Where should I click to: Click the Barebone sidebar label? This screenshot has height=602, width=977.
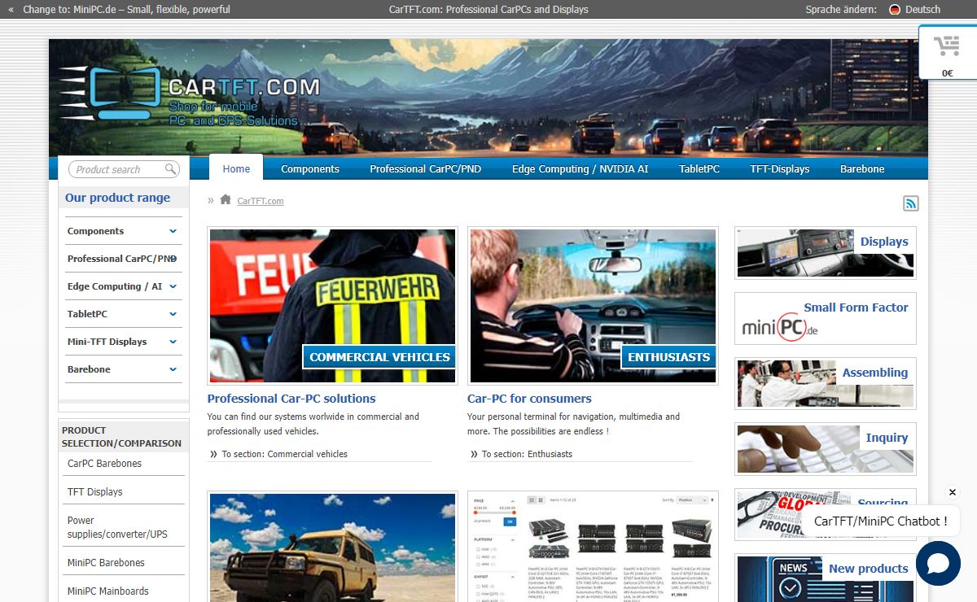pyautogui.click(x=89, y=369)
